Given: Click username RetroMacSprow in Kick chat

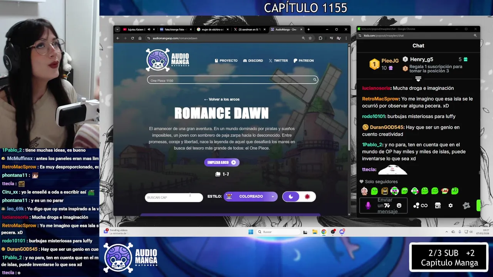Looking at the screenshot, I should (381, 99).
